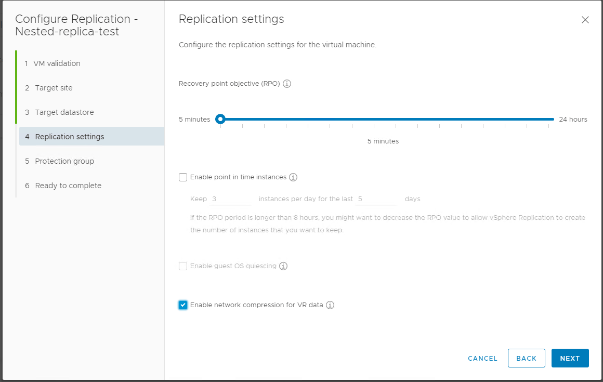Viewport: 603px width, 382px height.
Task: Click info icon for network compression
Action: (330, 305)
